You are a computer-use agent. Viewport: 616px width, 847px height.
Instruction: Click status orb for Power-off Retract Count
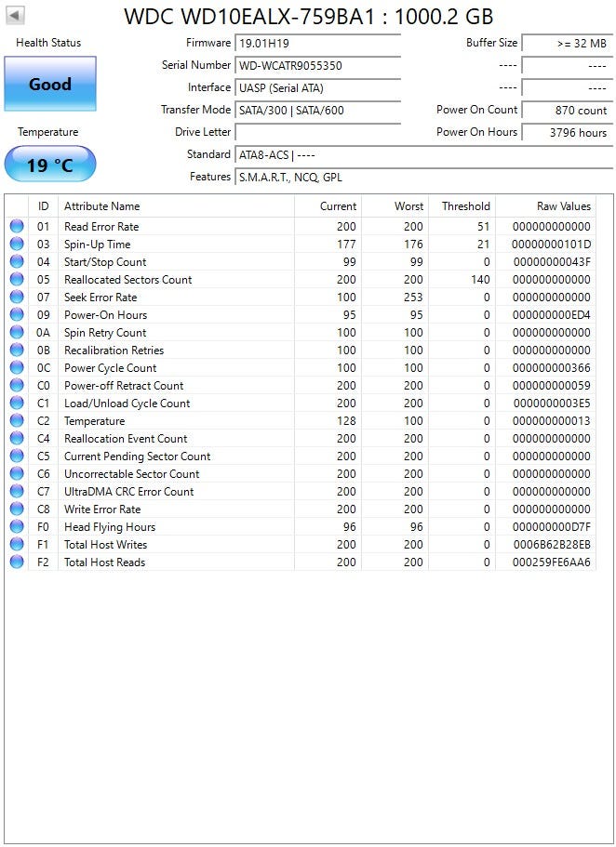(x=17, y=385)
